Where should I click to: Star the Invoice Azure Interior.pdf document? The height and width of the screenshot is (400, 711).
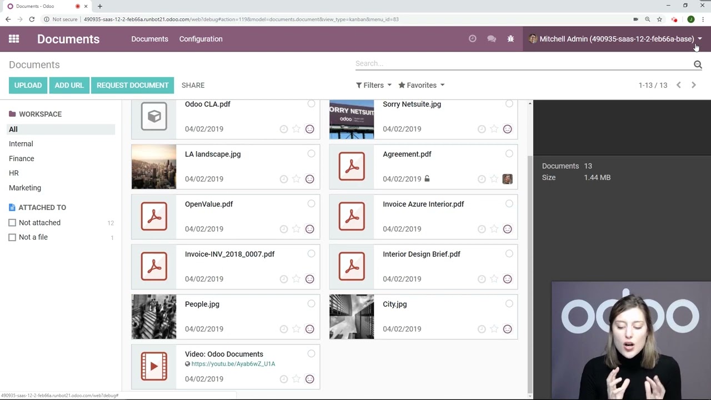(x=494, y=229)
